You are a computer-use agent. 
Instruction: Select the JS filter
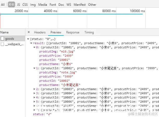[18, 4]
